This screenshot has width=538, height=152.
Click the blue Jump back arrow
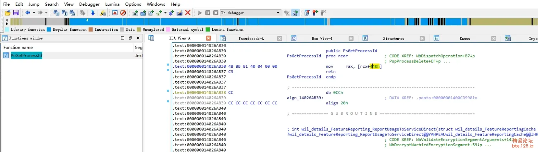pos(28,13)
